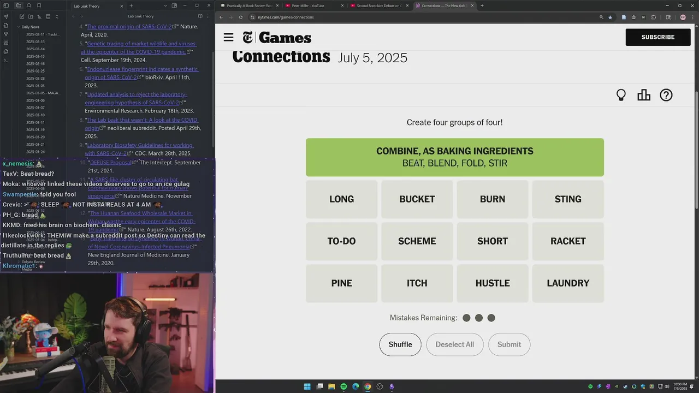The height and width of the screenshot is (393, 699).
Task: Open Spotify from the taskbar
Action: 343,386
